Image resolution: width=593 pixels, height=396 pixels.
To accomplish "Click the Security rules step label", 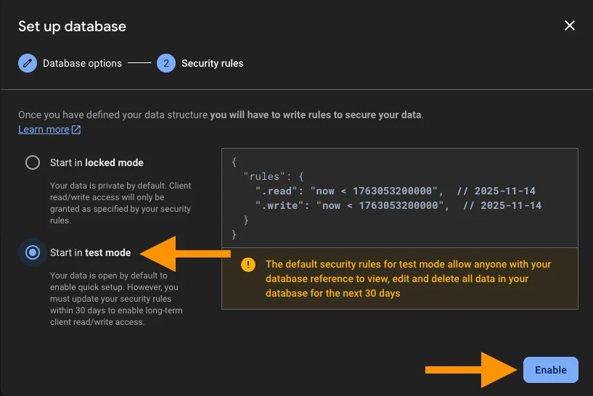I will (212, 63).
